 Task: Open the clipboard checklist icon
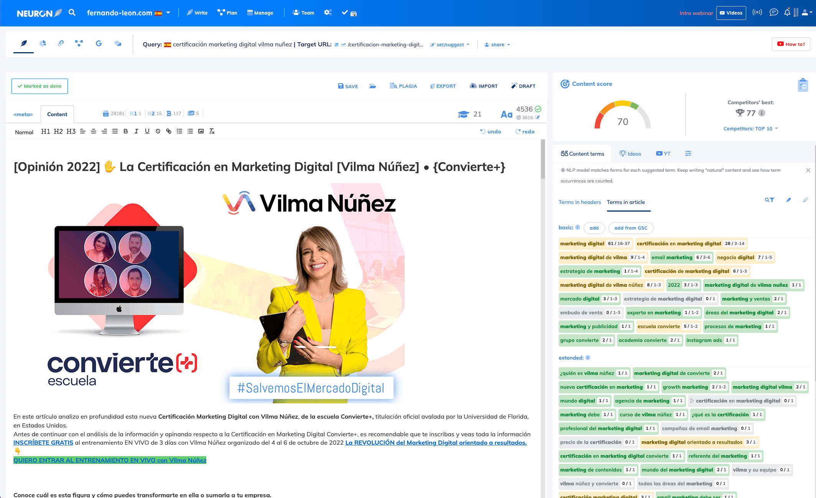[x=803, y=85]
